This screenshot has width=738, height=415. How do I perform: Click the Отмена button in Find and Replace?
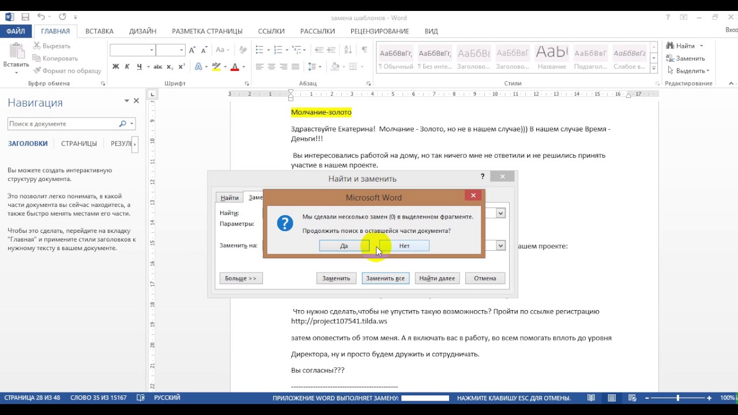pos(485,278)
